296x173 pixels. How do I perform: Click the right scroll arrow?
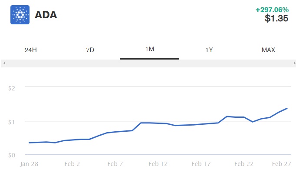[294, 63]
